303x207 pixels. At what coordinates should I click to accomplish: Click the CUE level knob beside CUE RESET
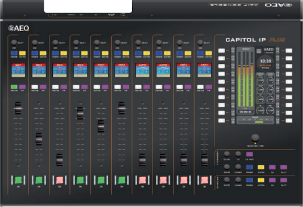(x=238, y=154)
